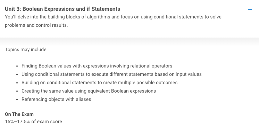Click the Unit 3 Boolean Expressions heading
The height and width of the screenshot is (127, 259).
coord(62,9)
